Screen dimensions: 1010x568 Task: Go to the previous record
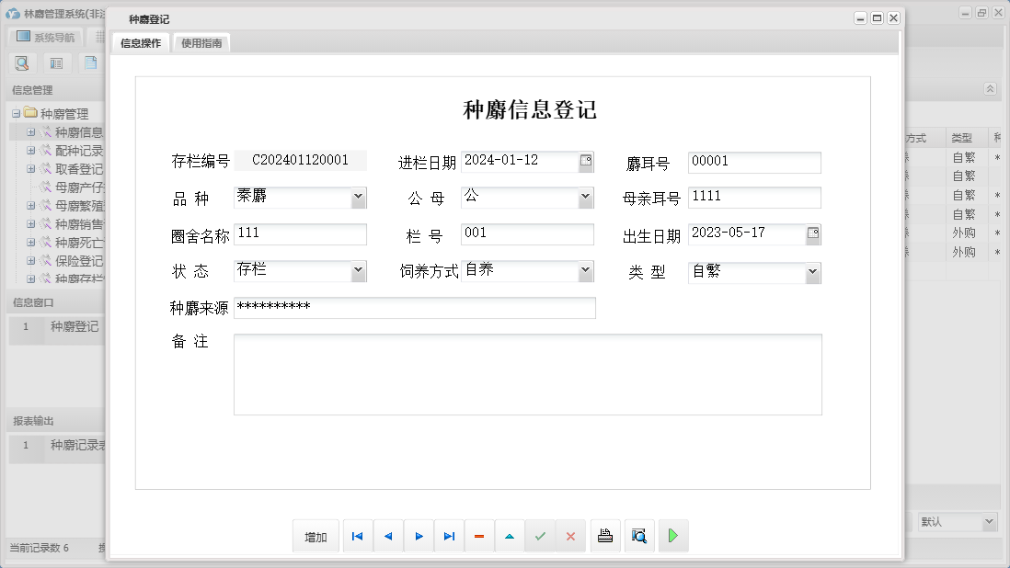[x=387, y=536]
